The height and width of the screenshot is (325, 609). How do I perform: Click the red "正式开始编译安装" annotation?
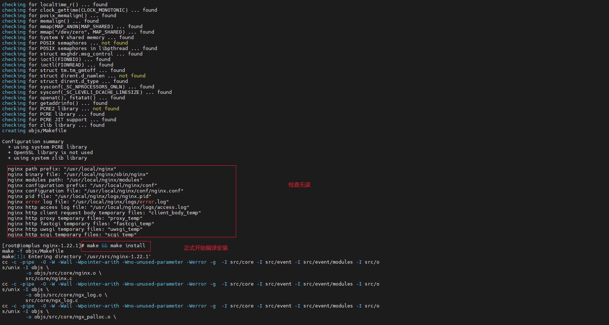tap(205, 248)
